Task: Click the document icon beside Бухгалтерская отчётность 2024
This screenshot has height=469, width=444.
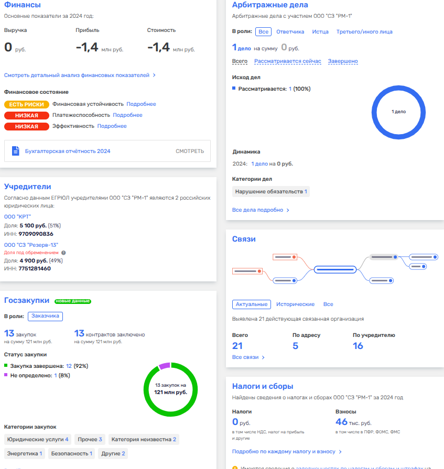Action: [x=15, y=151]
